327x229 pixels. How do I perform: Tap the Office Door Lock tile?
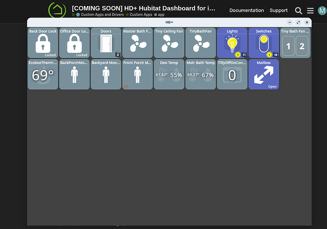click(74, 43)
